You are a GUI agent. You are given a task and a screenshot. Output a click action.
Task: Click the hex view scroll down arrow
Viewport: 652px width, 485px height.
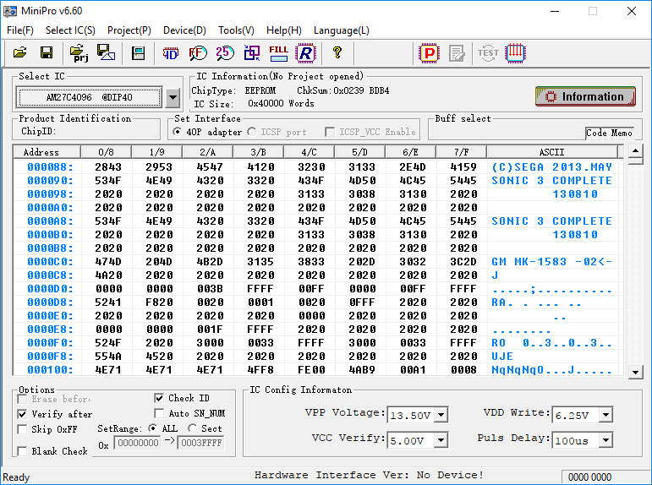pyautogui.click(x=635, y=371)
